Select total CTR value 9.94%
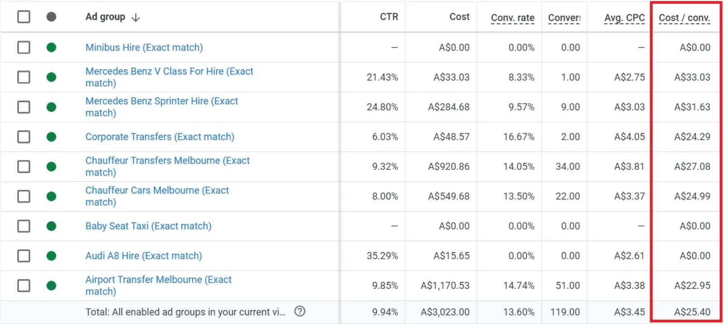 (385, 312)
